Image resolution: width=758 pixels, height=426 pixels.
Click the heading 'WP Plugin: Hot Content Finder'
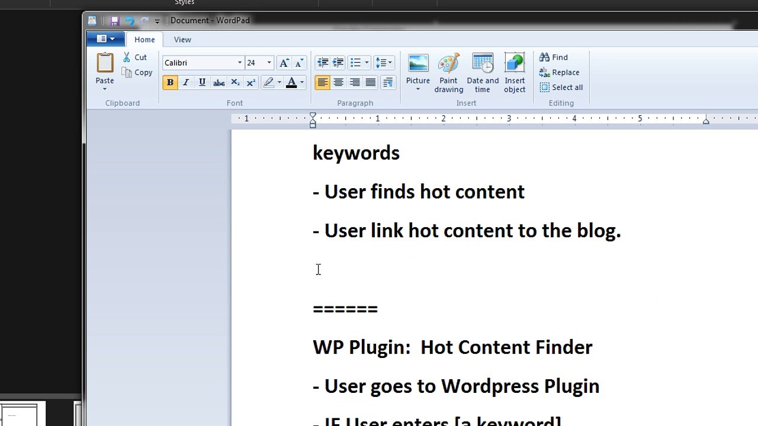[452, 347]
